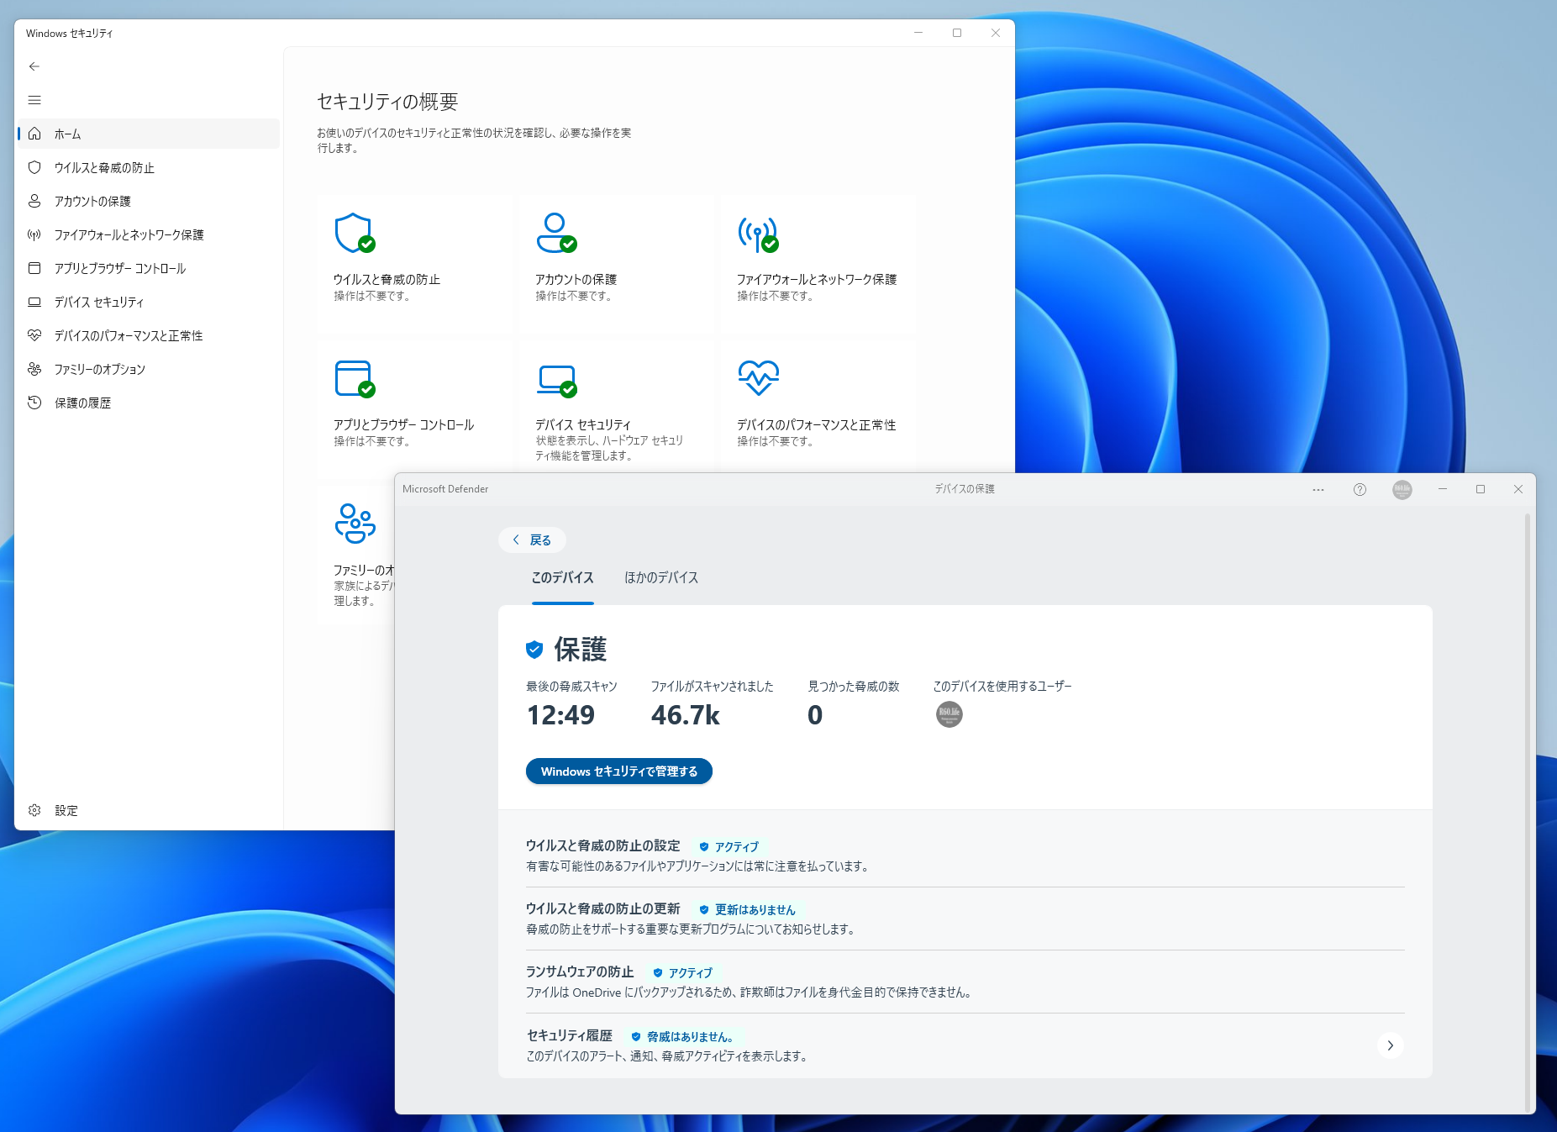This screenshot has height=1132, width=1557.
Task: Select the このデバイス tab
Action: click(x=561, y=578)
